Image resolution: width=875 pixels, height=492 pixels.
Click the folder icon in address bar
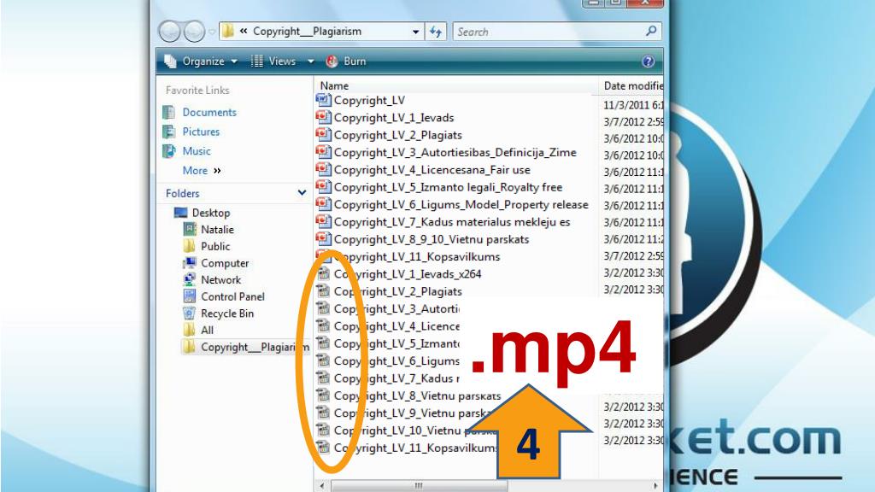[x=227, y=32]
